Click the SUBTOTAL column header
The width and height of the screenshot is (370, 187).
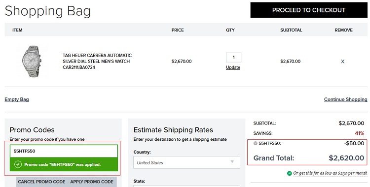[291, 30]
